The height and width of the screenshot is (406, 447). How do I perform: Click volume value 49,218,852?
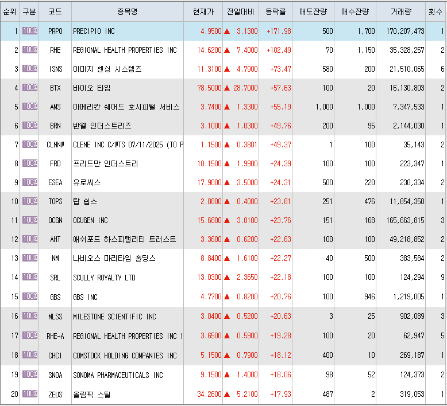(x=407, y=239)
